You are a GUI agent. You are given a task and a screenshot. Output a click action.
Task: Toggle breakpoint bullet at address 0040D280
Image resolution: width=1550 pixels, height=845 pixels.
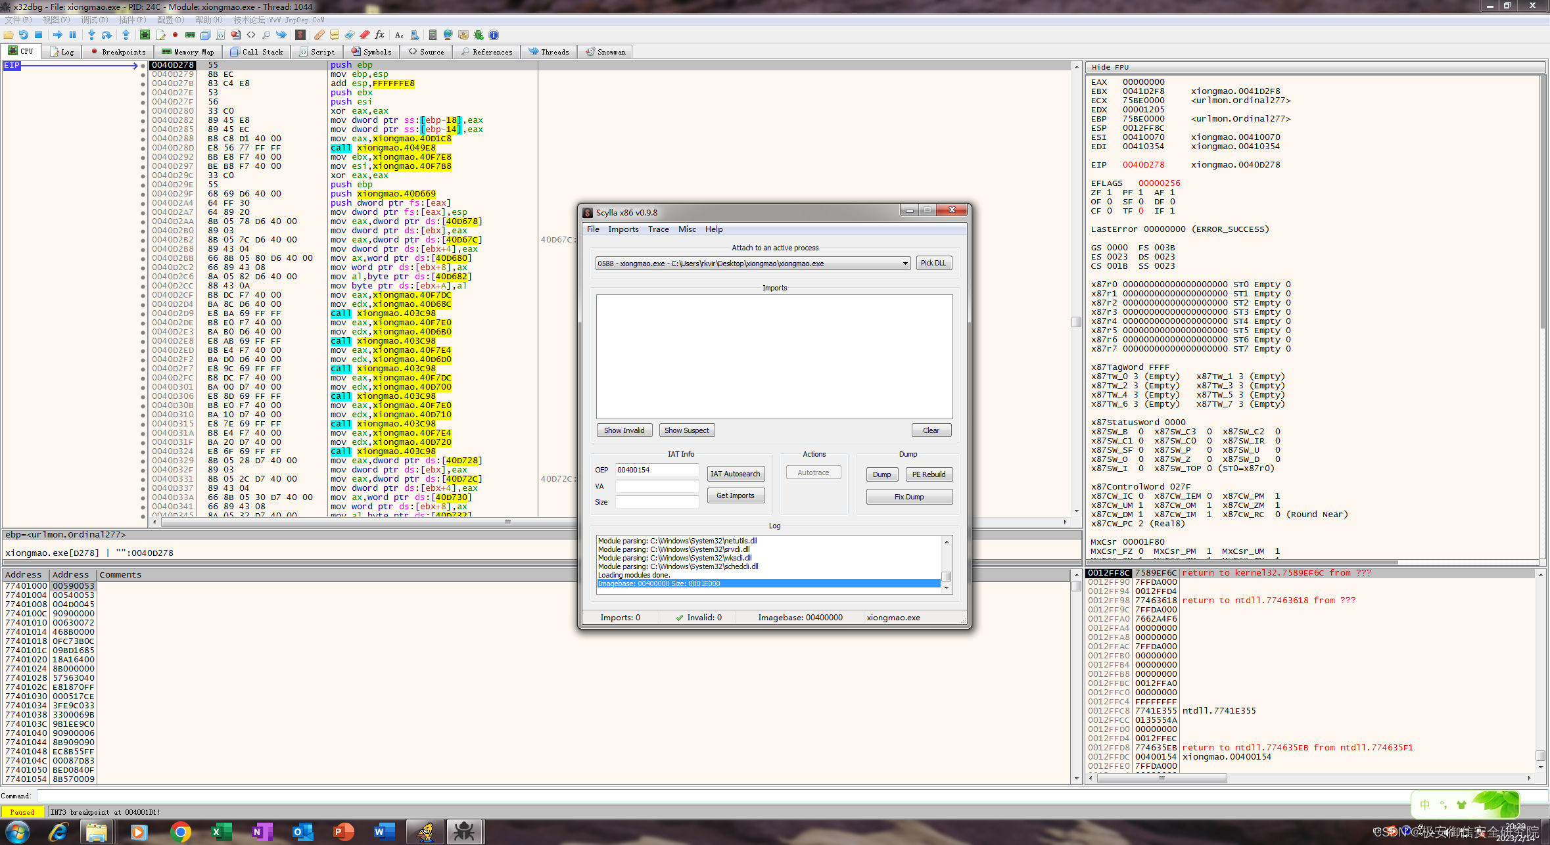pos(143,111)
